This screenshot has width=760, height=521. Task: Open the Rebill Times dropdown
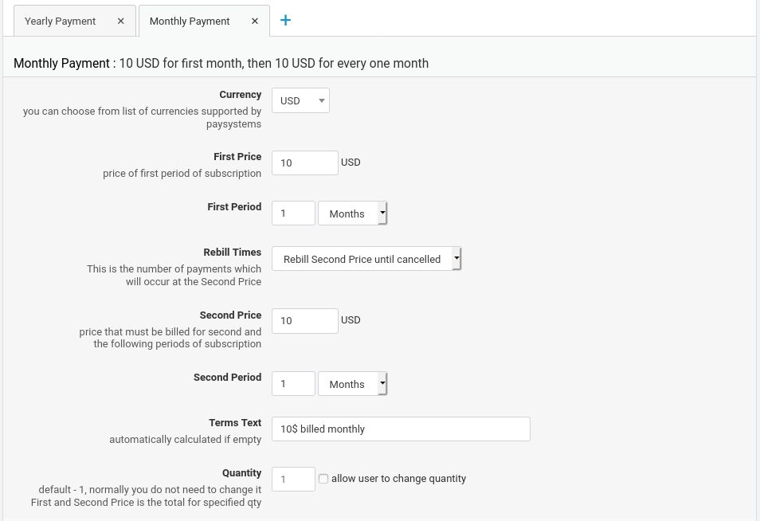pyautogui.click(x=366, y=259)
